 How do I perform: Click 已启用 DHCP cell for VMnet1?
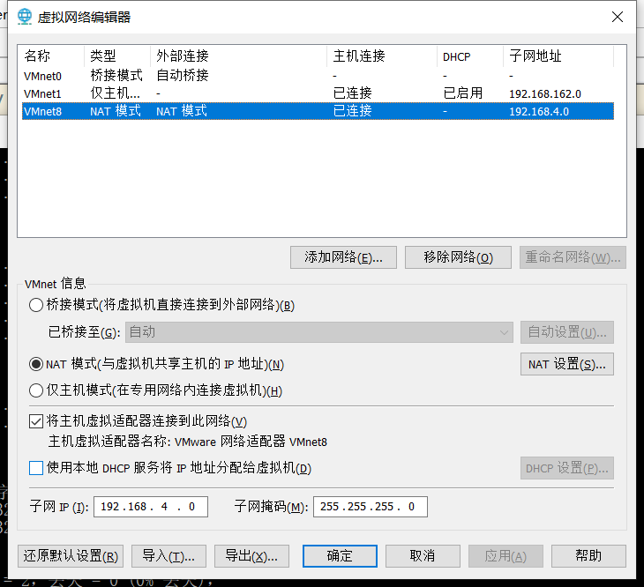coord(463,93)
